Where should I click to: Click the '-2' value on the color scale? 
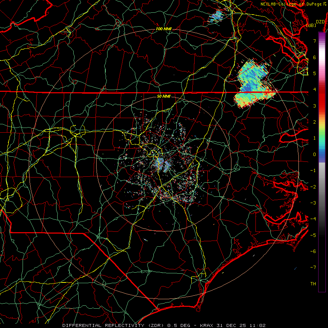[313, 187]
